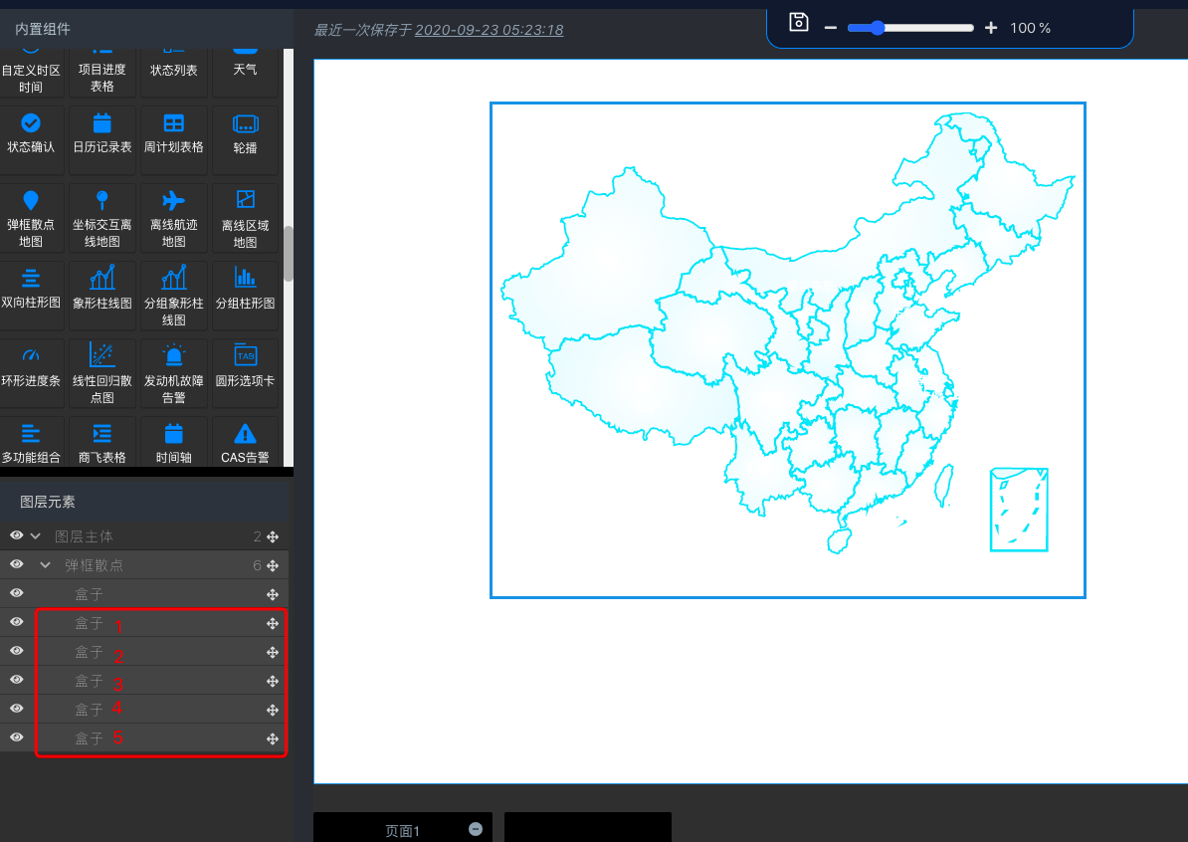Collapse the 弹框散点 layer group
The height and width of the screenshot is (842, 1188).
pos(45,565)
